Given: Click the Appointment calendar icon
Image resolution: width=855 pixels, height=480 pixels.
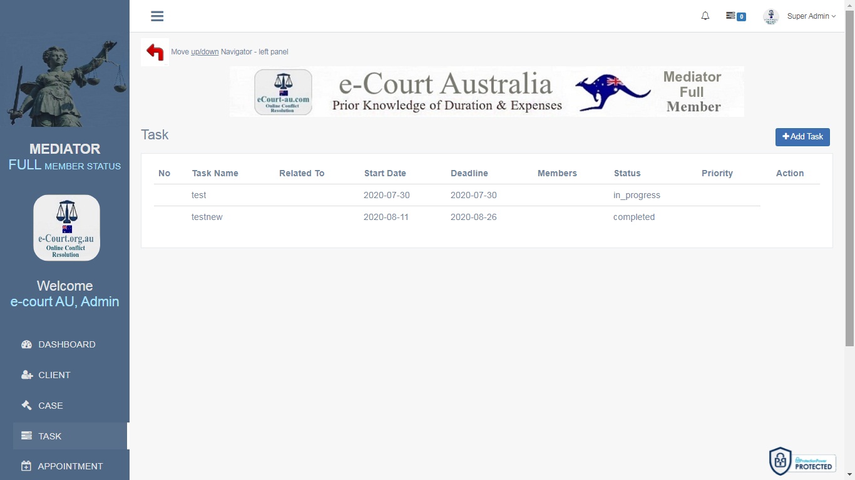Looking at the screenshot, I should pos(26,466).
